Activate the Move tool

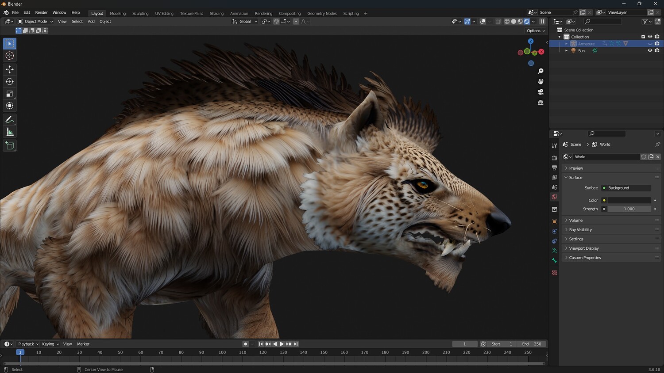point(10,69)
